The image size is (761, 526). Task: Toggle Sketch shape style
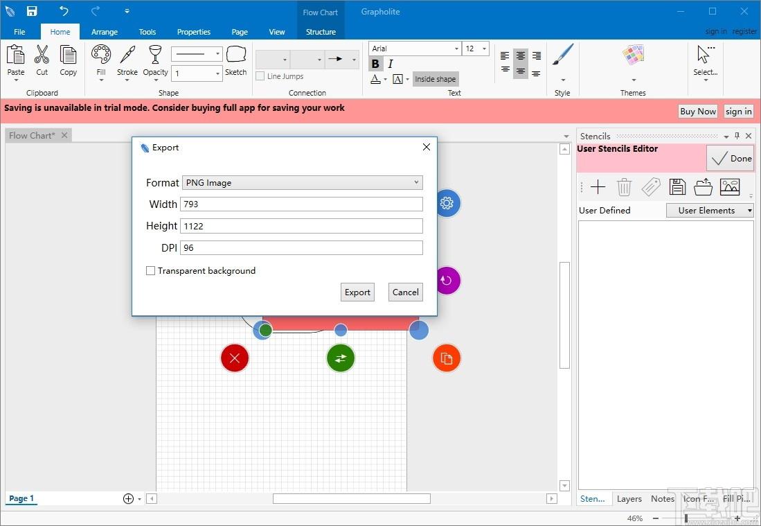236,61
